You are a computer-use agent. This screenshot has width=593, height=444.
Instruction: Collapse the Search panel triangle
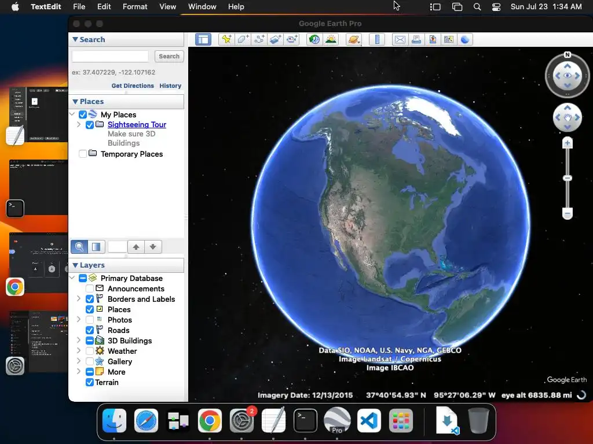[75, 39]
